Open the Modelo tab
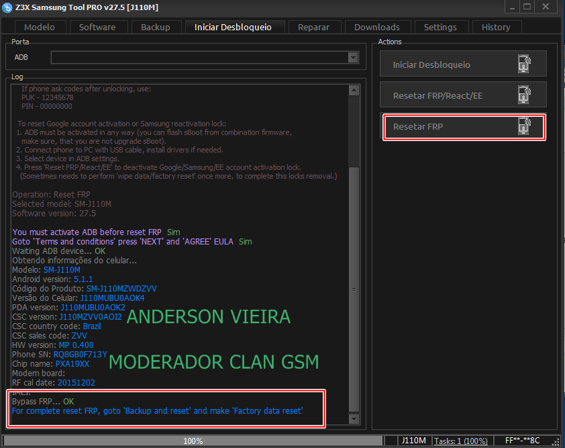The width and height of the screenshot is (565, 448). tap(40, 27)
